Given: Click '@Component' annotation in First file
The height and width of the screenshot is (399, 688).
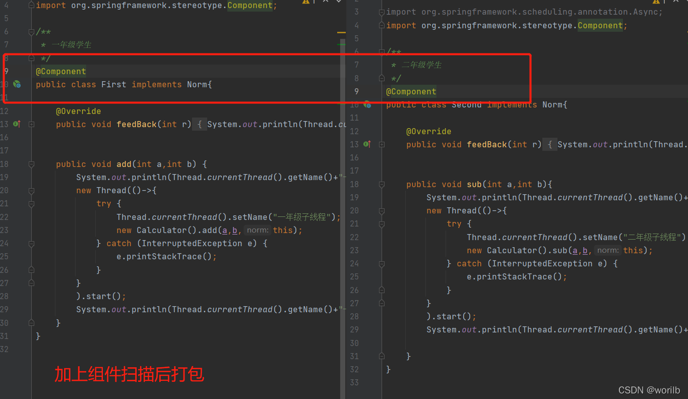Looking at the screenshot, I should pos(61,71).
